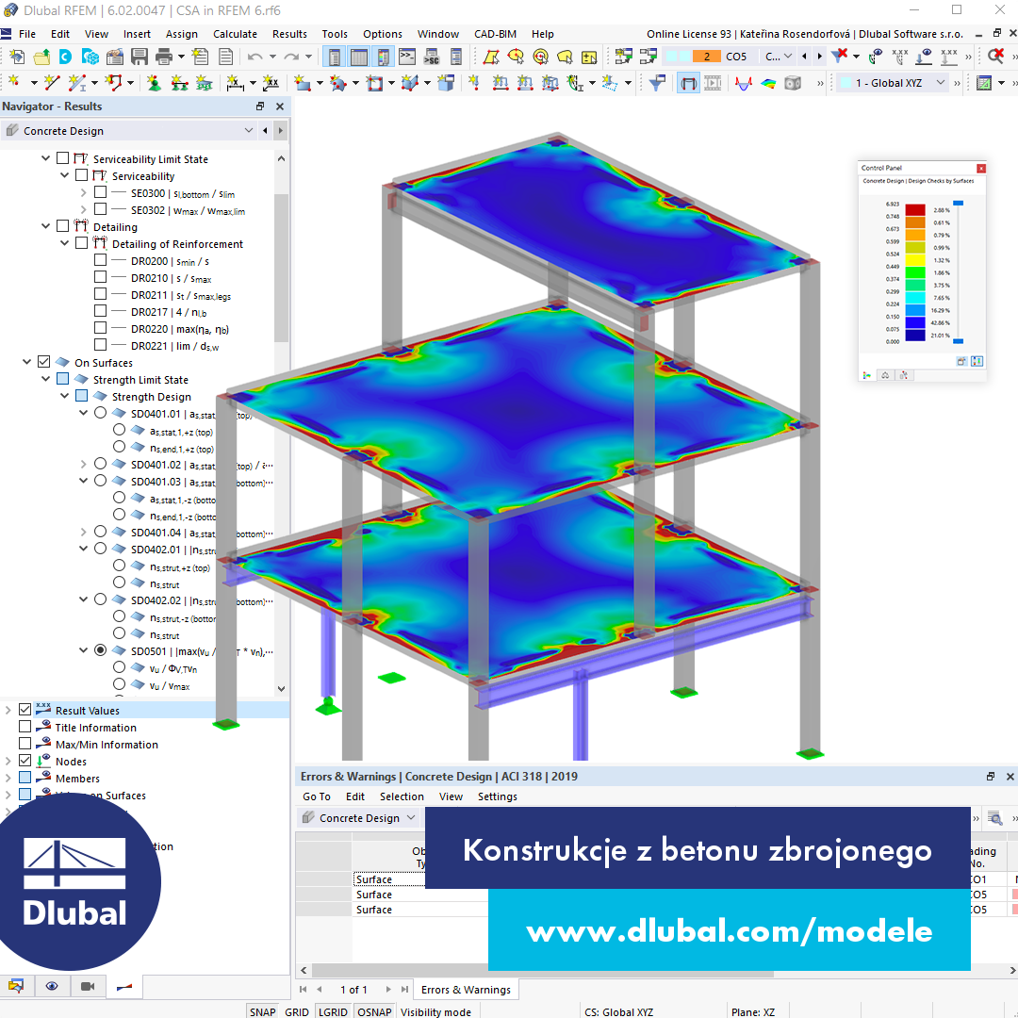Close the Control Panel
This screenshot has width=1018, height=1018.
(x=981, y=168)
